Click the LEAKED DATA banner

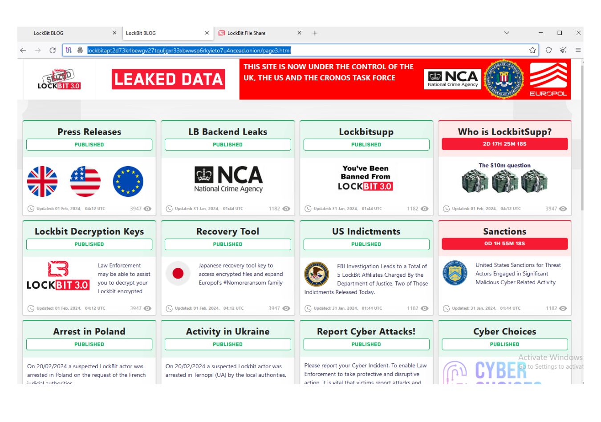tap(168, 79)
